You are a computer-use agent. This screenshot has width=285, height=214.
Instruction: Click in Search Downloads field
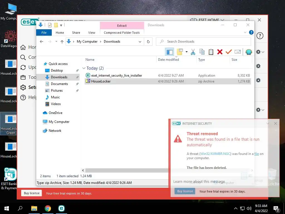[203, 42]
